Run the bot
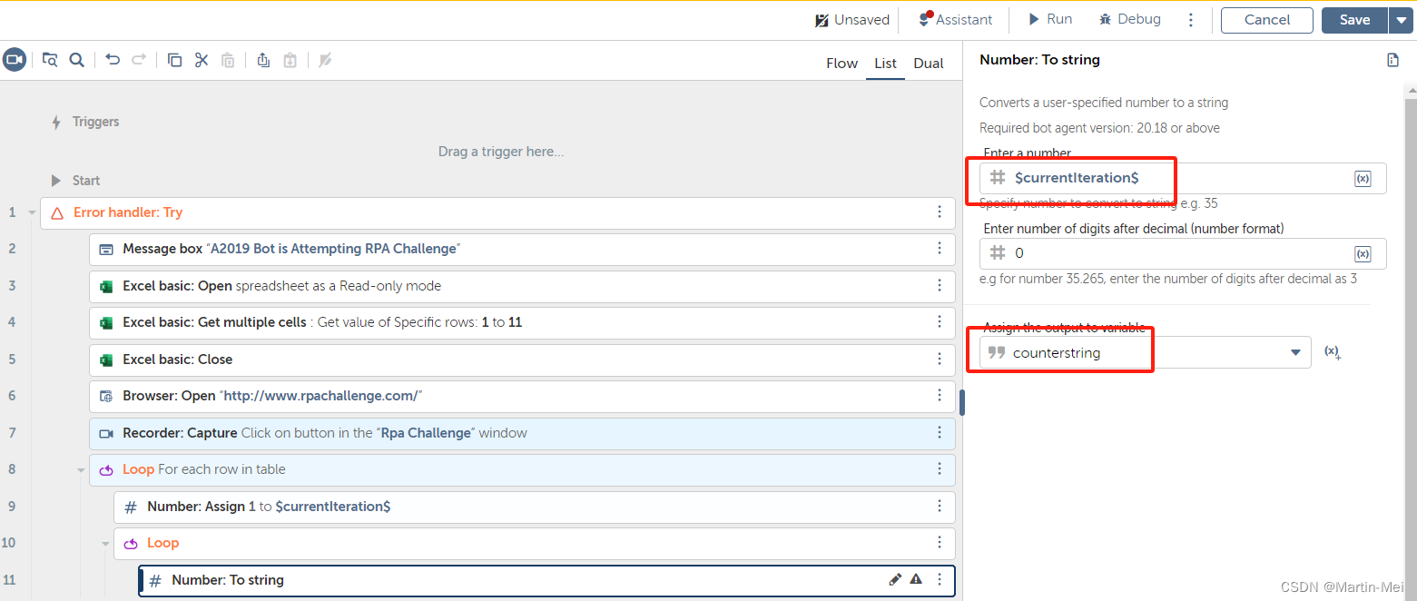The image size is (1417, 601). (1048, 19)
